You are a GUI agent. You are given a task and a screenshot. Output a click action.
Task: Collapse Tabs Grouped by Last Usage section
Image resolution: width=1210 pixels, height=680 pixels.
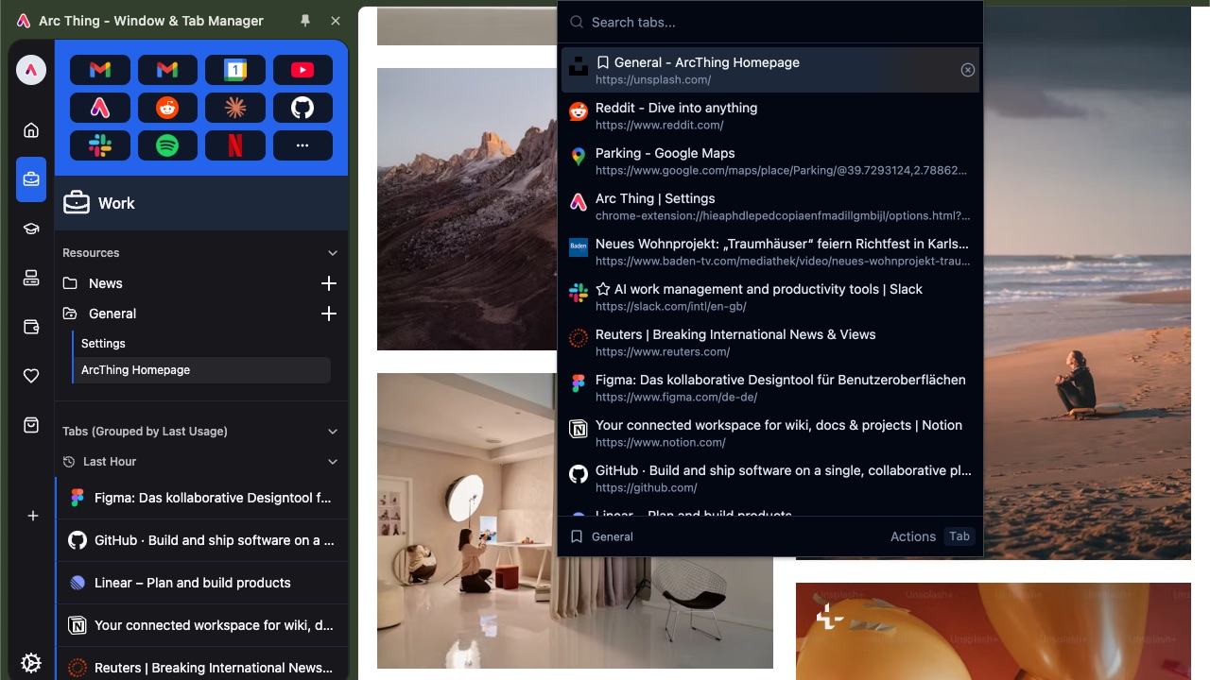333,432
